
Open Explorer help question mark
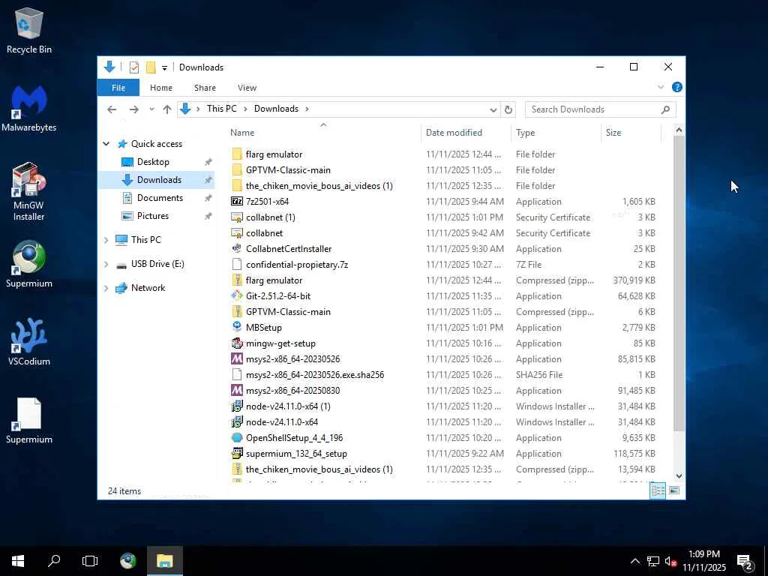point(677,87)
